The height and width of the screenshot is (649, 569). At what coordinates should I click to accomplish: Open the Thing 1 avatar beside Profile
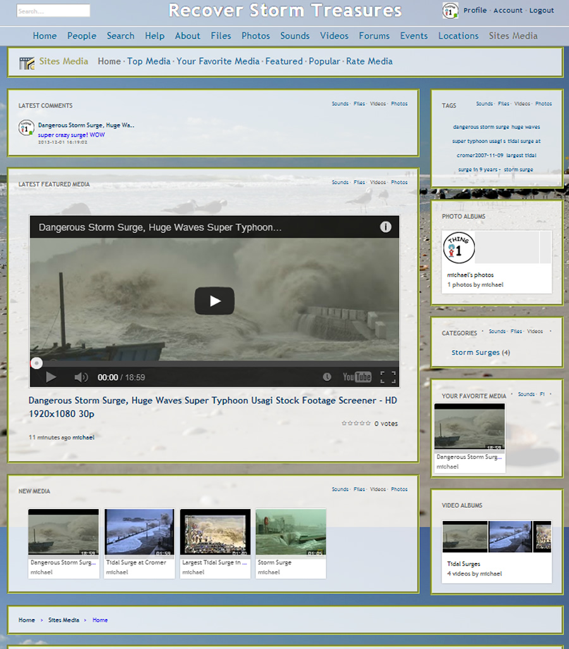[x=450, y=10]
